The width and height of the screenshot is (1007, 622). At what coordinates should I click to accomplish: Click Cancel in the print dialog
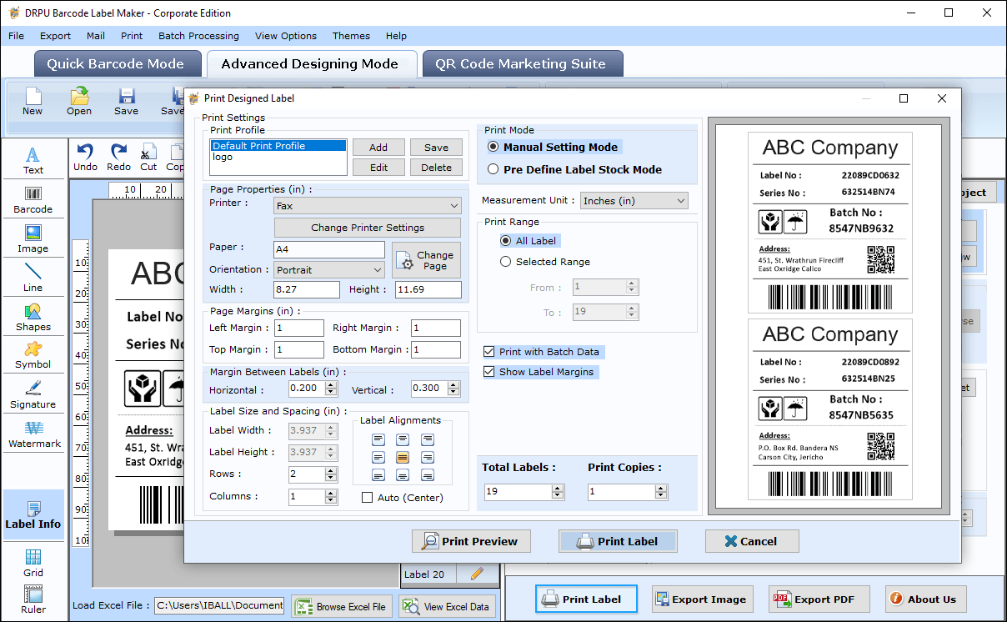click(x=752, y=541)
